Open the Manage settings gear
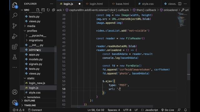Viewport: 200px width, 112px height. point(15,102)
